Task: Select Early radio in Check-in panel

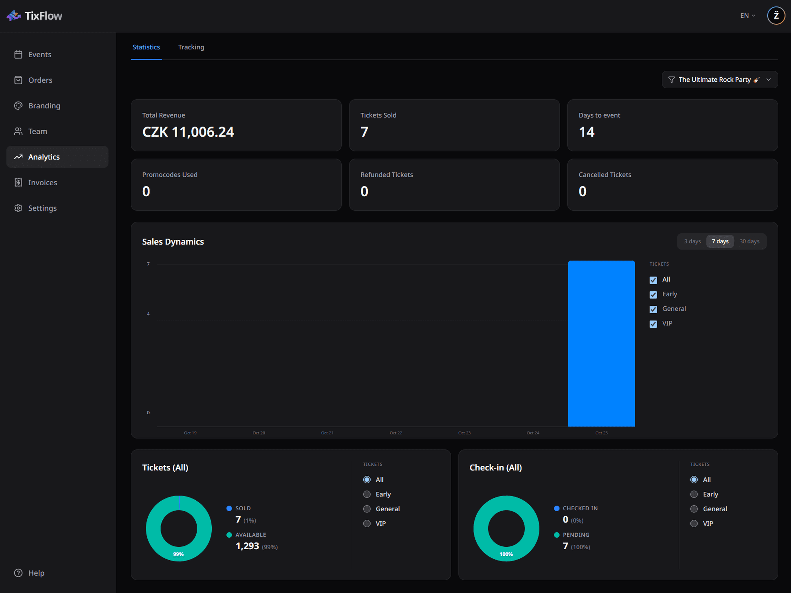Action: [694, 494]
